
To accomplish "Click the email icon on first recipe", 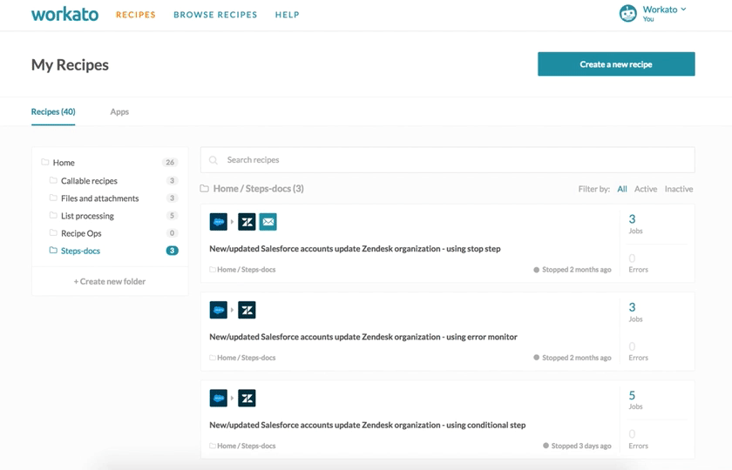I will (x=268, y=222).
